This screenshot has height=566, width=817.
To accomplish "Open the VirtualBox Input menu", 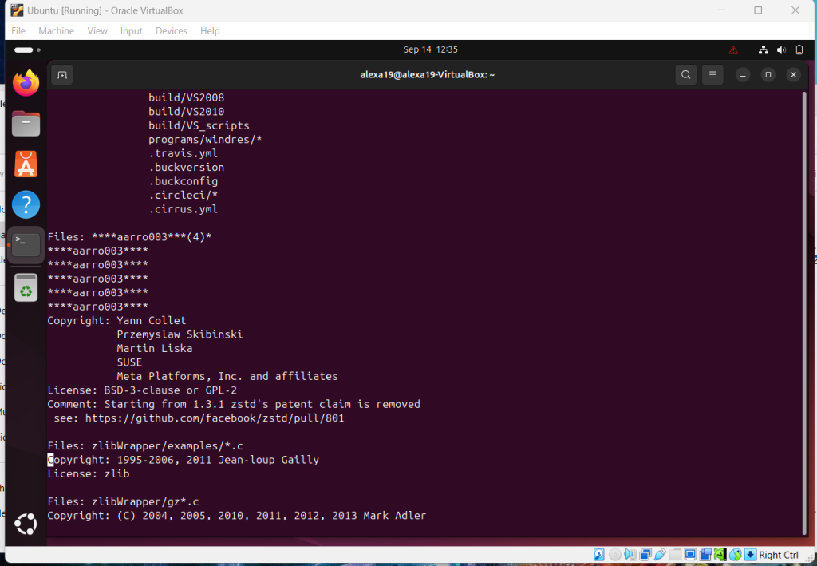I will coord(131,31).
